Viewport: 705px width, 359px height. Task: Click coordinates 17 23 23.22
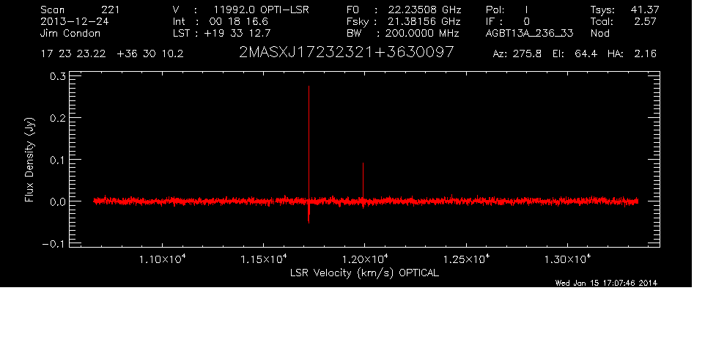point(73,53)
